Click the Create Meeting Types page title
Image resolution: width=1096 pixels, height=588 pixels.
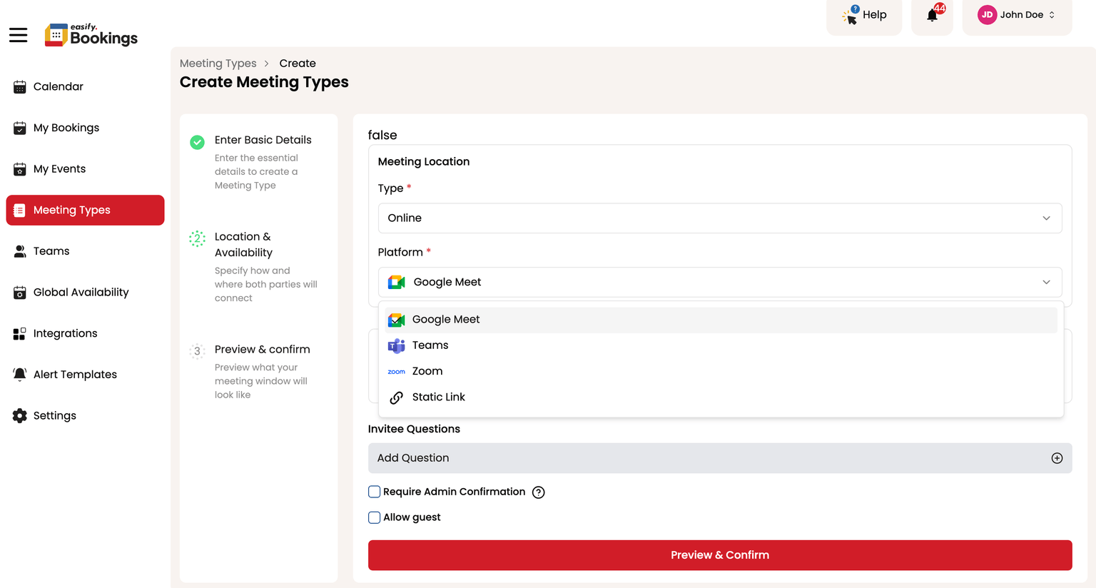(x=264, y=82)
